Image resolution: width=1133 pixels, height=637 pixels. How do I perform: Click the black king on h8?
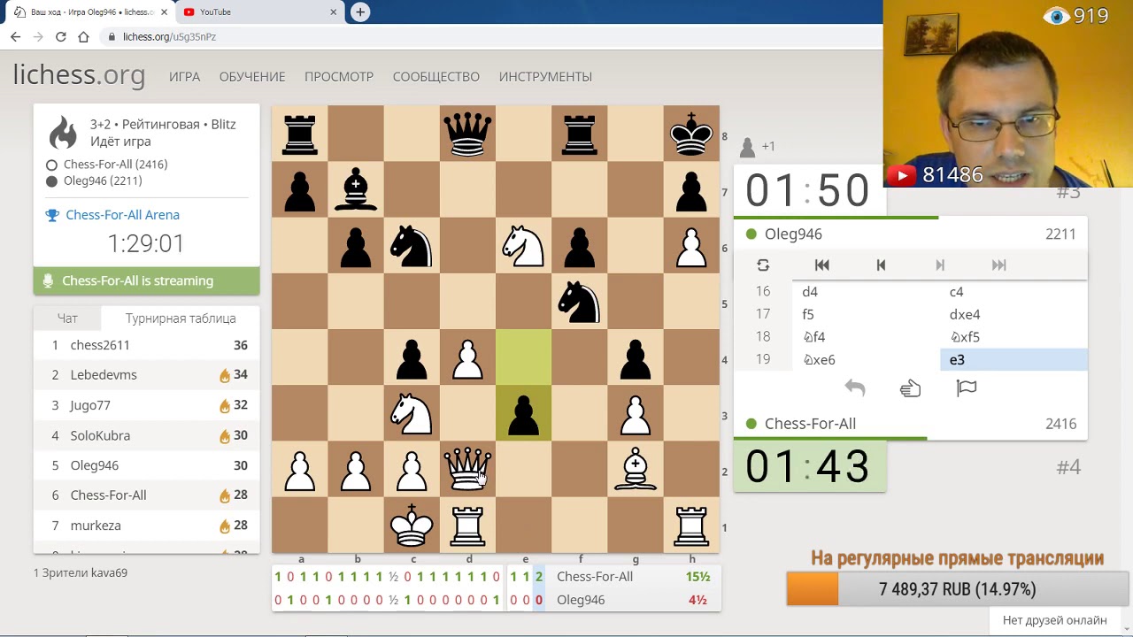coord(691,134)
